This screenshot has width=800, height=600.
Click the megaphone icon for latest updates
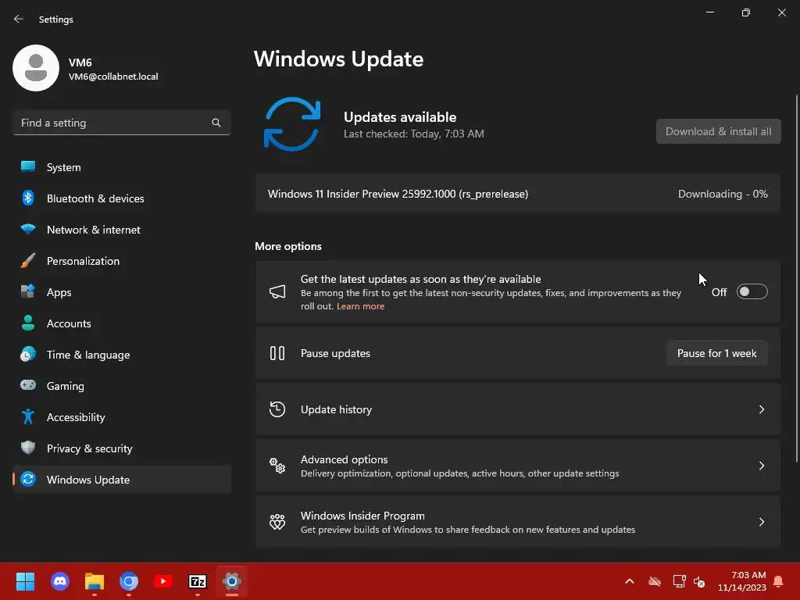click(x=277, y=292)
